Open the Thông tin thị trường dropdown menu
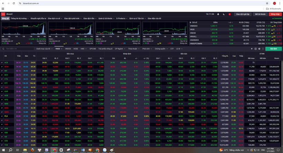Image resolution: width=283 pixels, height=153 pixels. coord(20,18)
